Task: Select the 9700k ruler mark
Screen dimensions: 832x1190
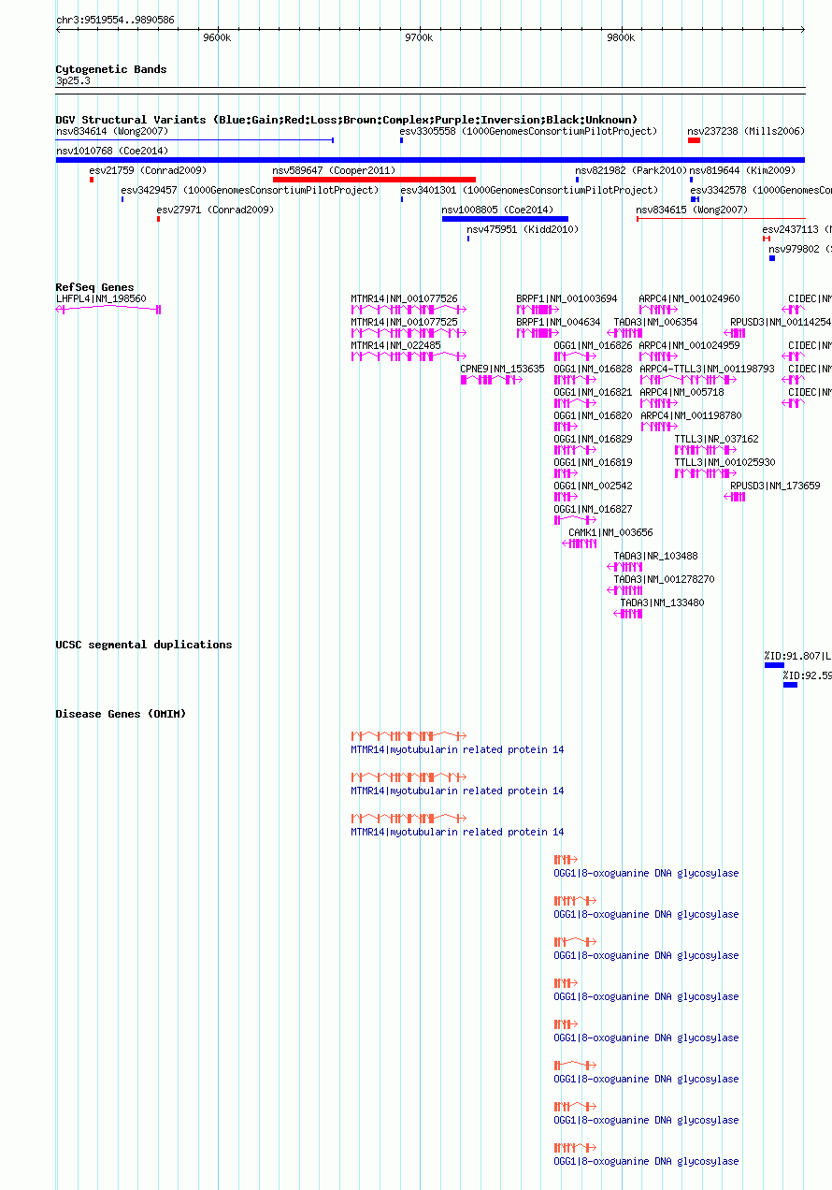Action: 419,37
